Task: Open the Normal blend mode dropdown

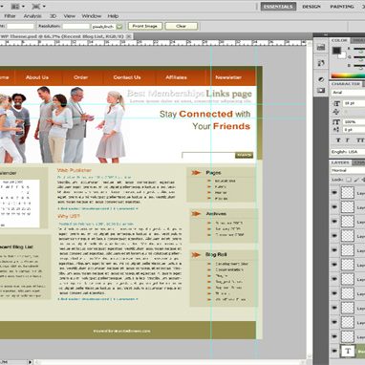Action: click(x=348, y=170)
